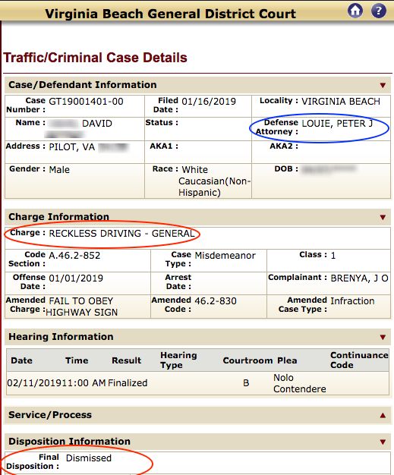Image resolution: width=394 pixels, height=475 pixels.
Task: Click the Charge Information header bar
Action: [197, 217]
